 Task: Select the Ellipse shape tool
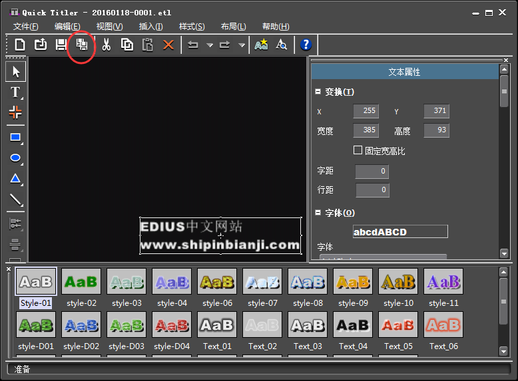tap(15, 158)
